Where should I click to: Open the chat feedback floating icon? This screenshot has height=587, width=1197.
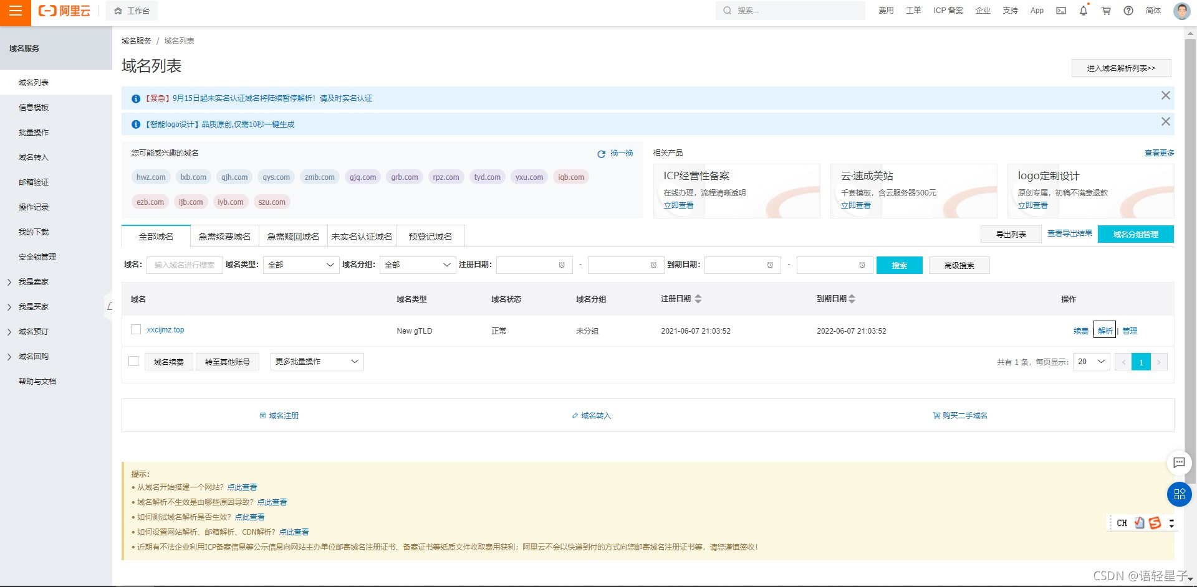pyautogui.click(x=1179, y=463)
